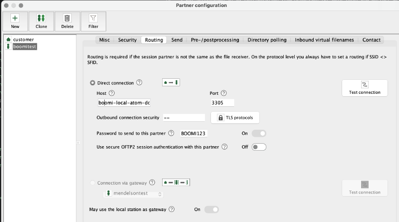399x222 pixels.
Task: Click the gateway connection diagram icon
Action: coord(176,182)
